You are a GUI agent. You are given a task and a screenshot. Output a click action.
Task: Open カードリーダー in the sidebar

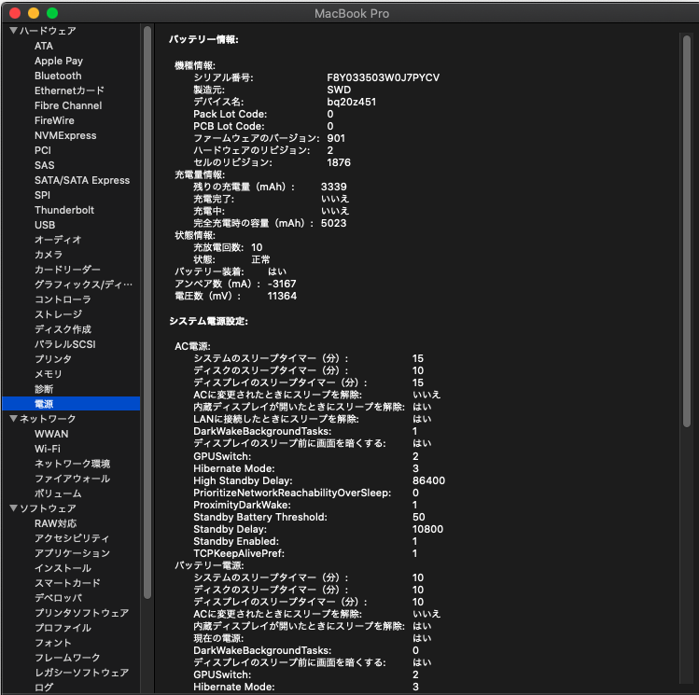point(67,270)
